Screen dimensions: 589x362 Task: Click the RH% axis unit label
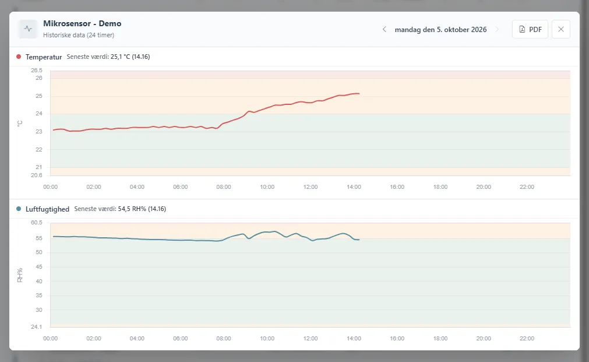click(x=20, y=275)
